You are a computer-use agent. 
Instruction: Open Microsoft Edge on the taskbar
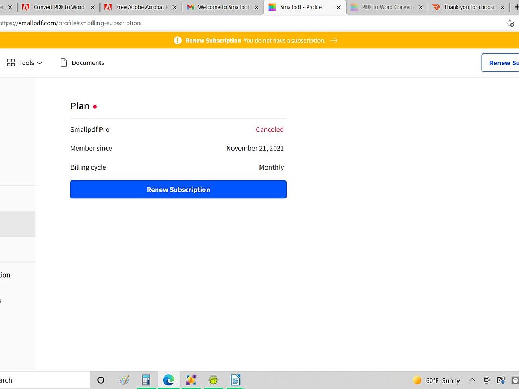(x=169, y=380)
